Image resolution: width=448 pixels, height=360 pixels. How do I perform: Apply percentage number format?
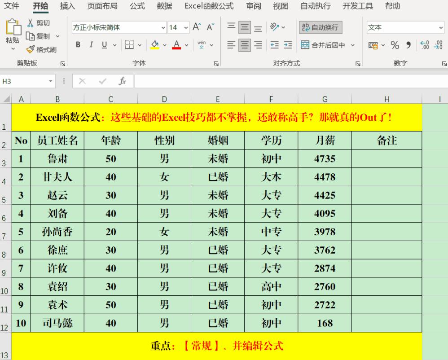tap(395, 45)
